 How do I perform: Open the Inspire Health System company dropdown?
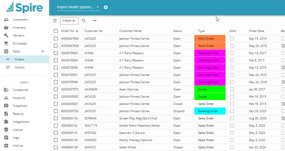point(78,7)
